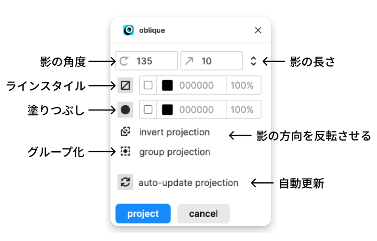
Task: Click the fill opacity 100% field
Action: click(x=242, y=110)
